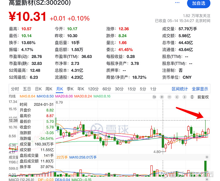Click the 4.80 low price marker
This screenshot has height=181, width=220.
coord(157,152)
